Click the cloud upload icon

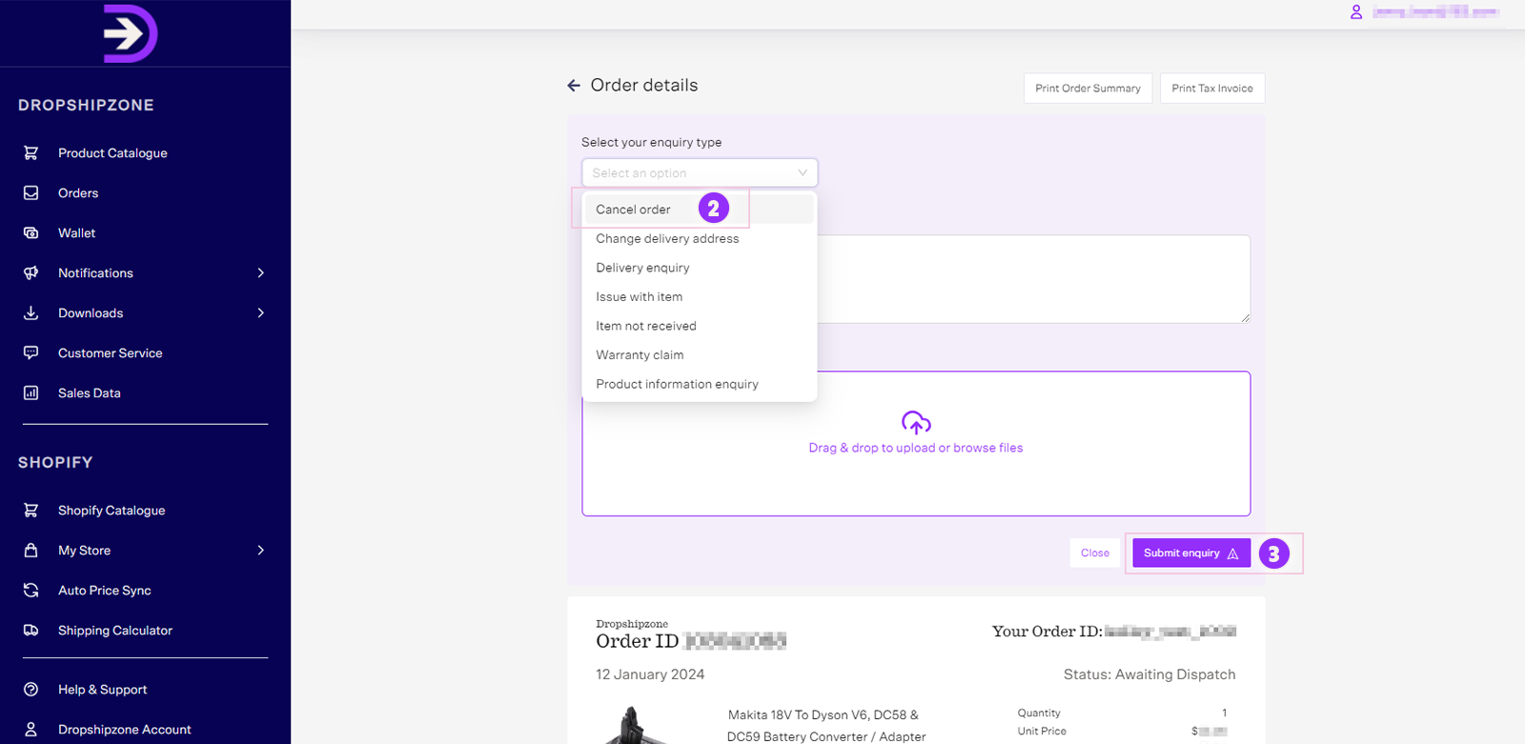(916, 422)
